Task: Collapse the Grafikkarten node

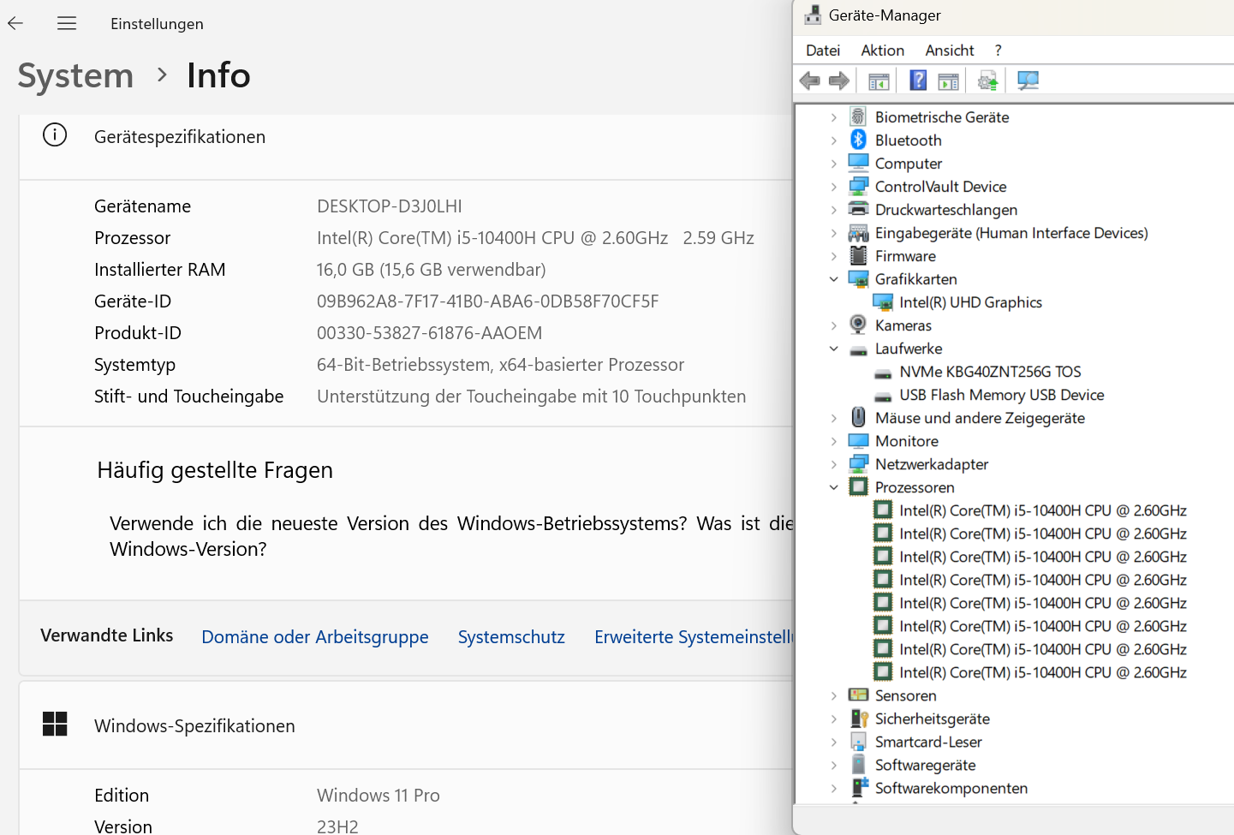Action: (834, 279)
